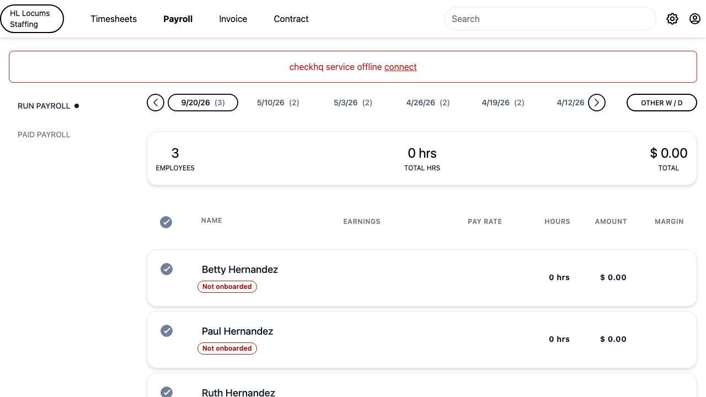The height and width of the screenshot is (397, 706).
Task: Open Ruth Hernandez's name
Action: (x=238, y=393)
